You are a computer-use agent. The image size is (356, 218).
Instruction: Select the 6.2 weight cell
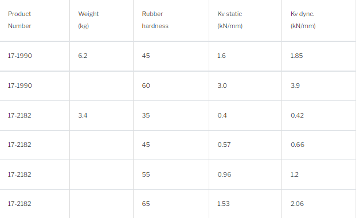[83, 56]
